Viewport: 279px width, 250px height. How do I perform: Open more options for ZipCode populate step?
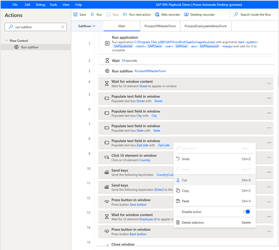pos(269,143)
